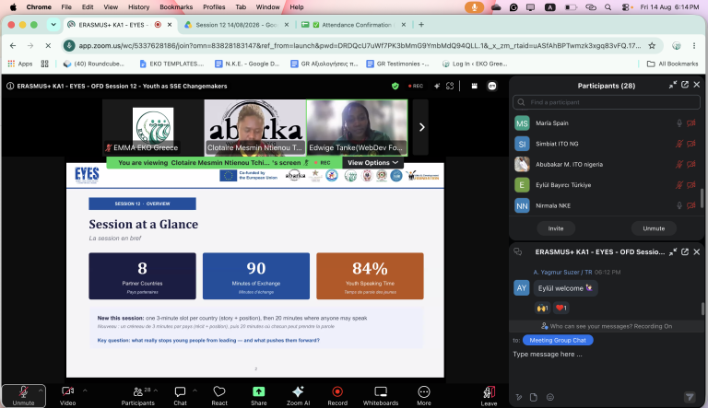Show next video thumbnails with right arrow
The height and width of the screenshot is (408, 708).
pyautogui.click(x=420, y=127)
